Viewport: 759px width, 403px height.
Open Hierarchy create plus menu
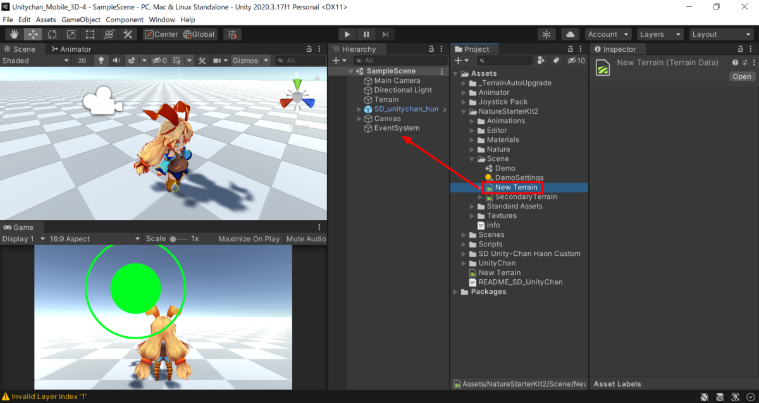pyautogui.click(x=340, y=61)
